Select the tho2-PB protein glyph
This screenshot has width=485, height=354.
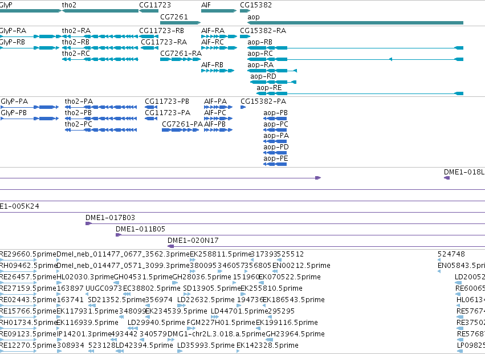tap(101, 119)
